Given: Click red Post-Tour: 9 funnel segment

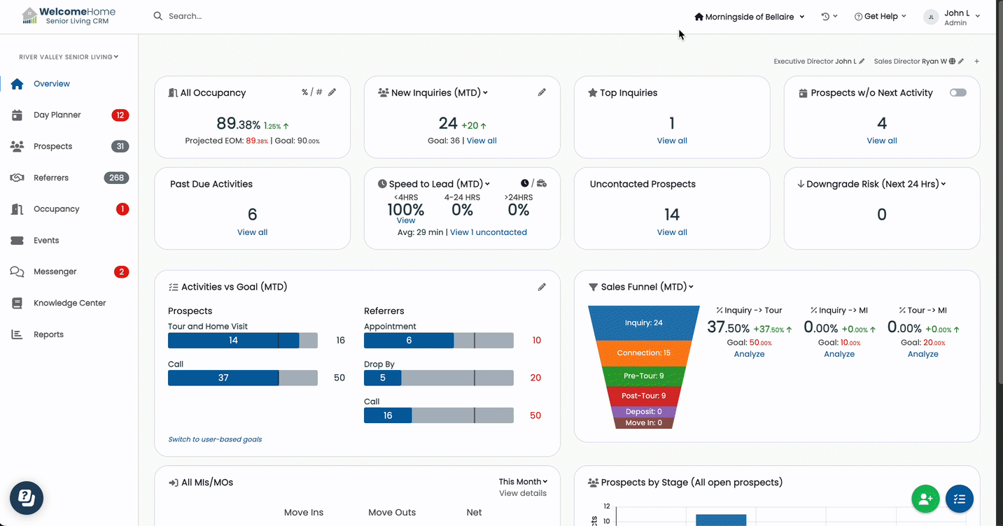Looking at the screenshot, I should [644, 396].
